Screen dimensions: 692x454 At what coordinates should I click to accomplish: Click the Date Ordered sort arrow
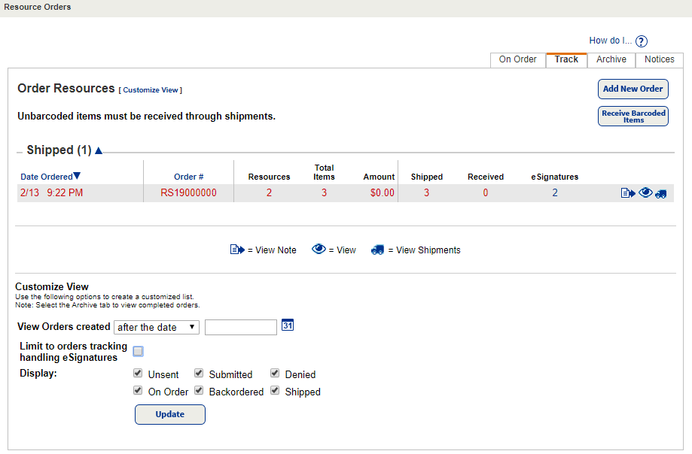77,176
